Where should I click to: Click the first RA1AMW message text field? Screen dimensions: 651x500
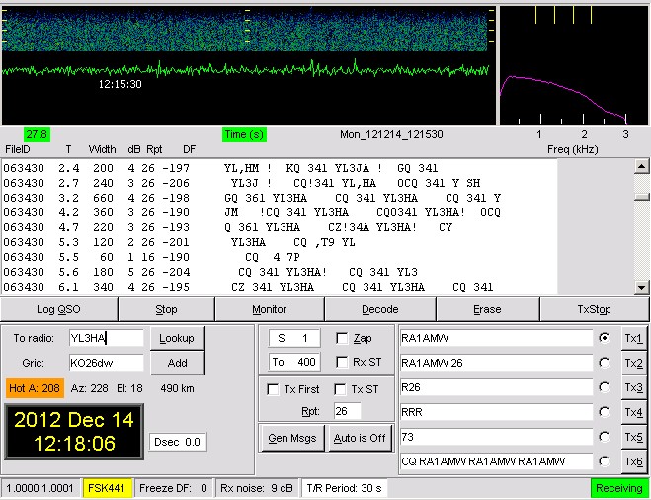point(496,338)
